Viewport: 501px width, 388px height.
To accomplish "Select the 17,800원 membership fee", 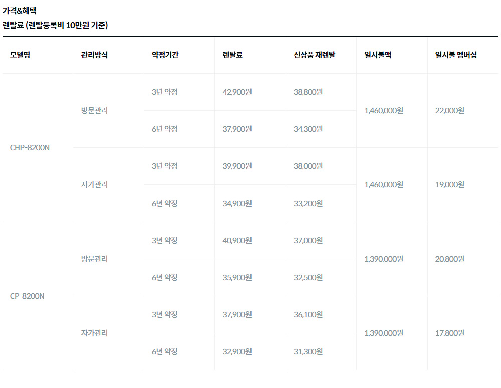I will 449,333.
